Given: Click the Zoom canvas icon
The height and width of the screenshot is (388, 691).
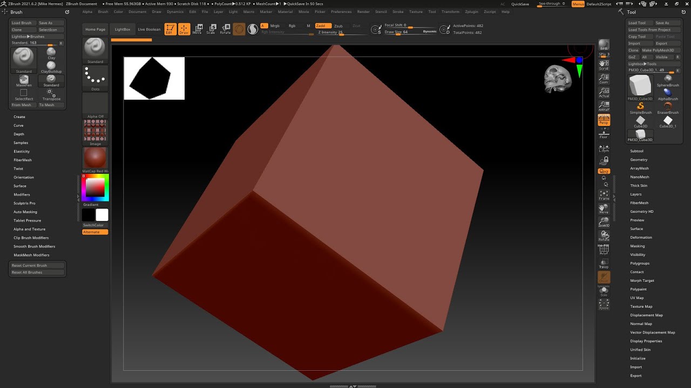Looking at the screenshot, I should pos(604,79).
